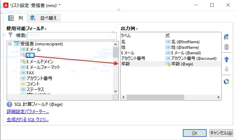Screen dimensions: 236x140
Task: Click the trash delete column icon
Action: point(227,47)
